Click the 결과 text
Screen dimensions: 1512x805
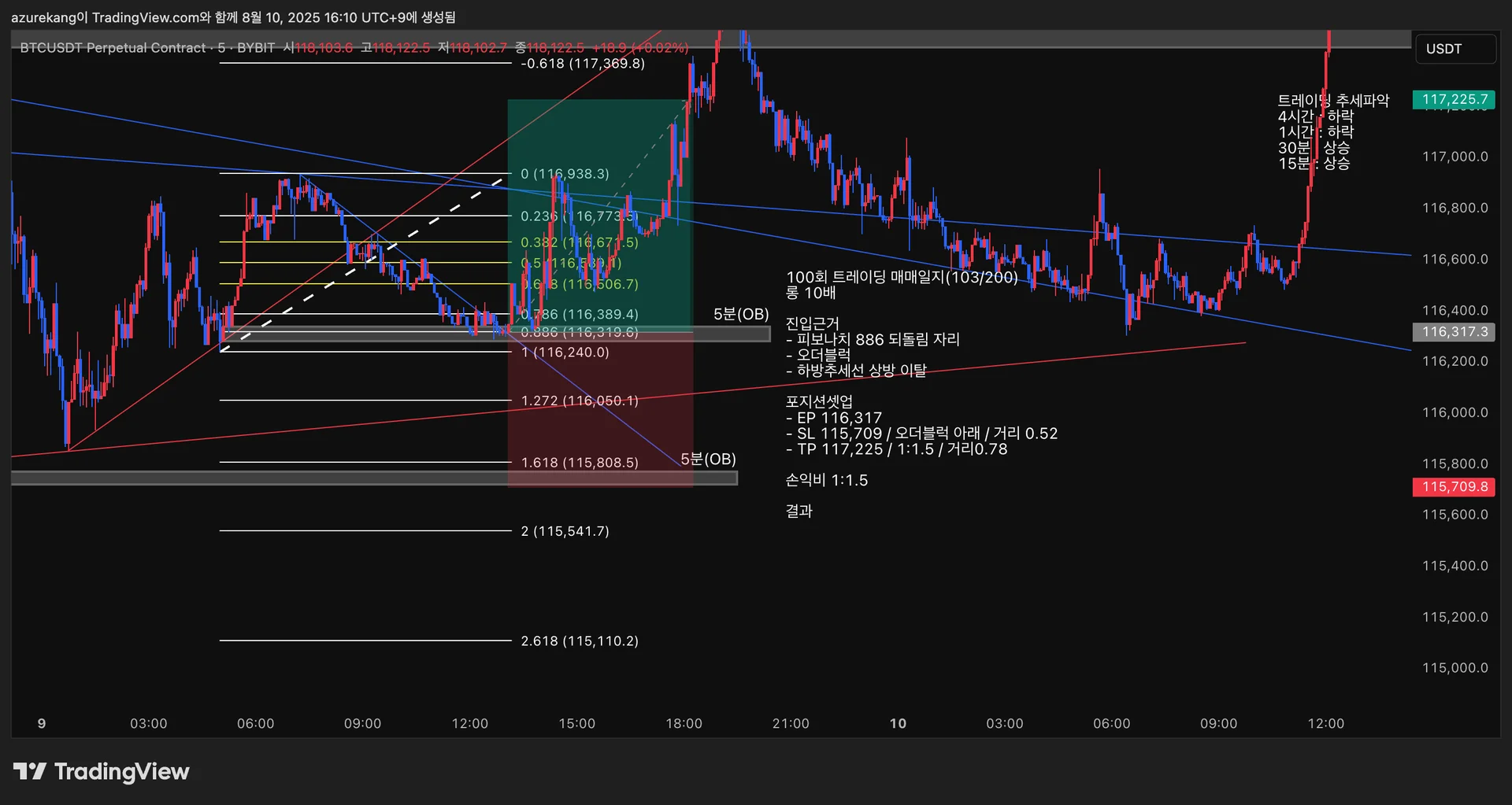click(799, 511)
